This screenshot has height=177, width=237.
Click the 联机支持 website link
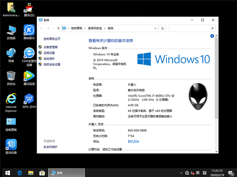(x=133, y=141)
